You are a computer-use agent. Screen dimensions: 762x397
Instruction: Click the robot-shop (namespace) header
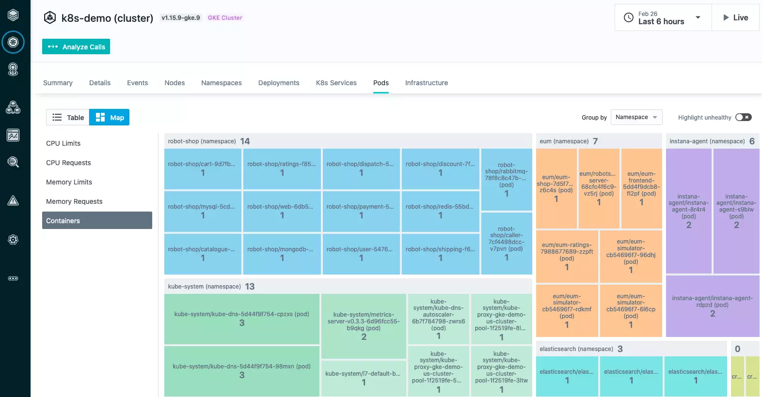pyautogui.click(x=348, y=141)
